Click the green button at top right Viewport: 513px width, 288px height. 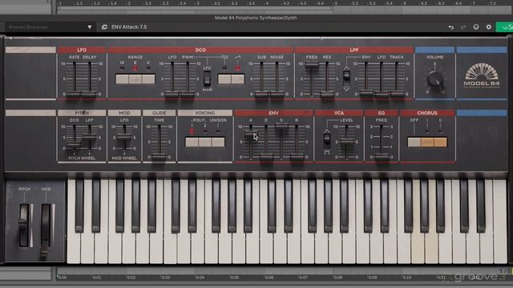(x=505, y=27)
